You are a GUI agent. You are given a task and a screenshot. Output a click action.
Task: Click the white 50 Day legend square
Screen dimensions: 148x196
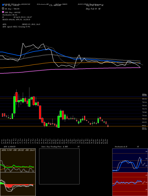[3, 9]
